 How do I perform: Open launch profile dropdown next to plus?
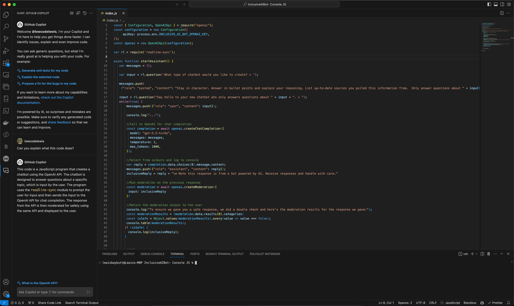pyautogui.click(x=476, y=254)
